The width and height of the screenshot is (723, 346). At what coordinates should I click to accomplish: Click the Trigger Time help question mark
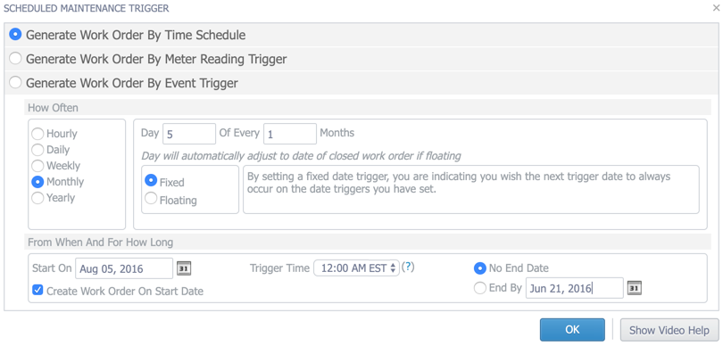click(408, 268)
